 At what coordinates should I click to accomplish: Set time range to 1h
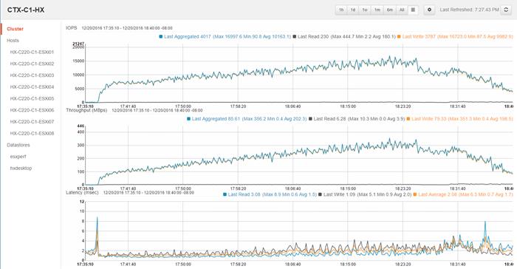tap(341, 10)
